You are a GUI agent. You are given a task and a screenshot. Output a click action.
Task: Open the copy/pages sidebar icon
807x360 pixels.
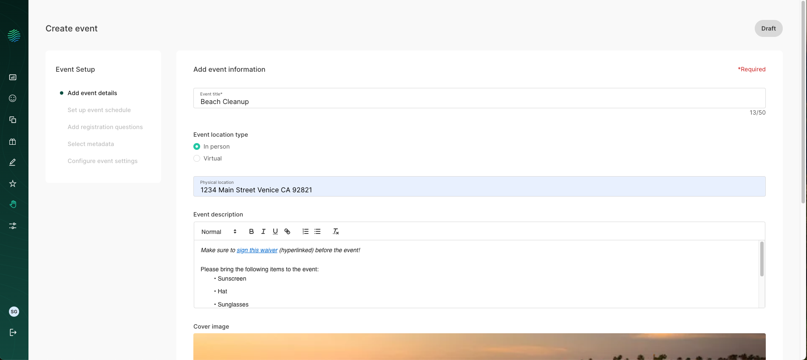pos(13,120)
